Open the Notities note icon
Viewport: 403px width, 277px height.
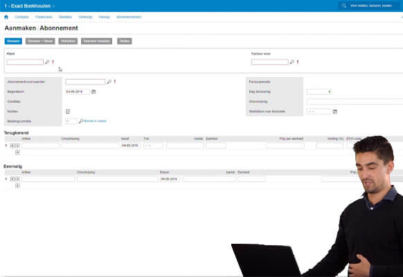tap(68, 111)
